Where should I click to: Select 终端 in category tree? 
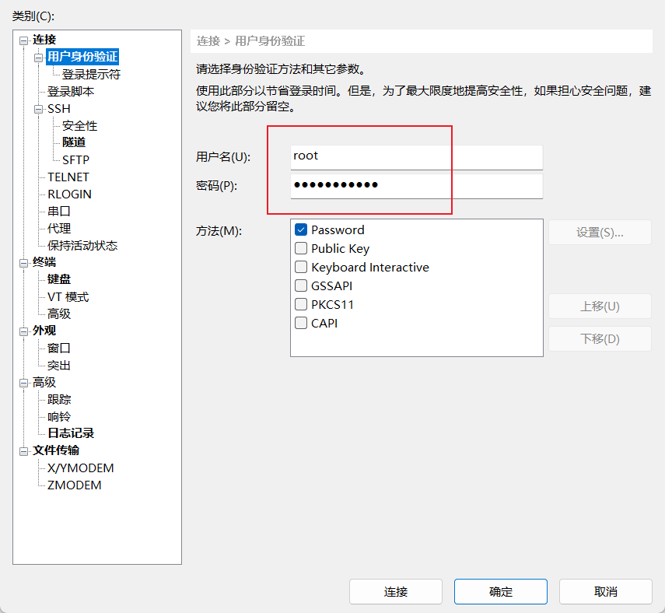(x=44, y=262)
